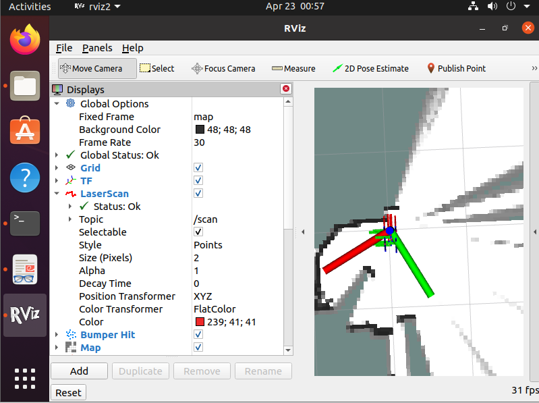Viewport: 539px width, 403px height.
Task: Toggle the TF display checkbox
Action: (198, 180)
